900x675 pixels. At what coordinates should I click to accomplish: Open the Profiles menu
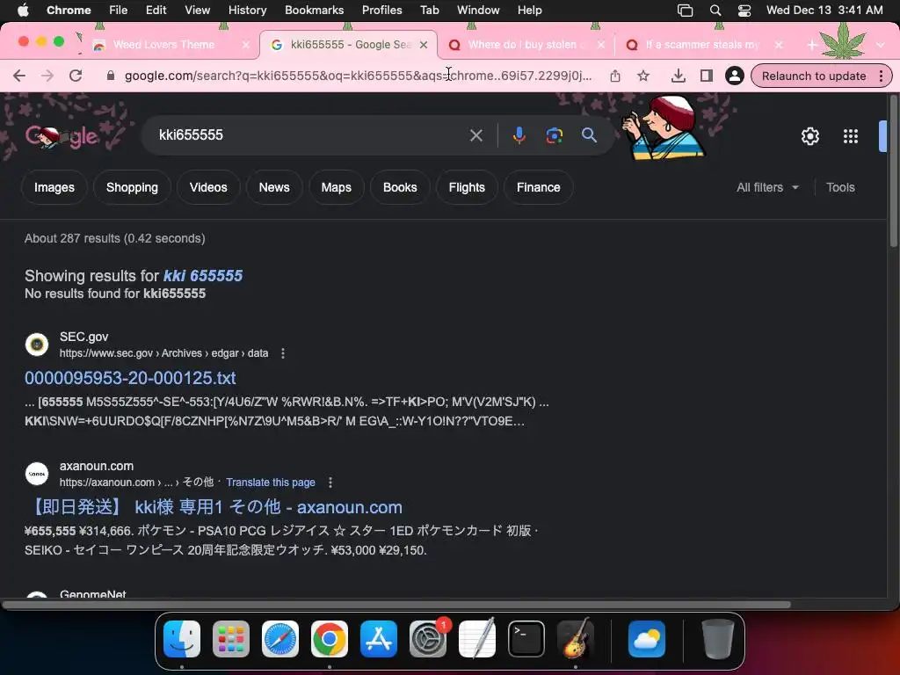pos(381,11)
